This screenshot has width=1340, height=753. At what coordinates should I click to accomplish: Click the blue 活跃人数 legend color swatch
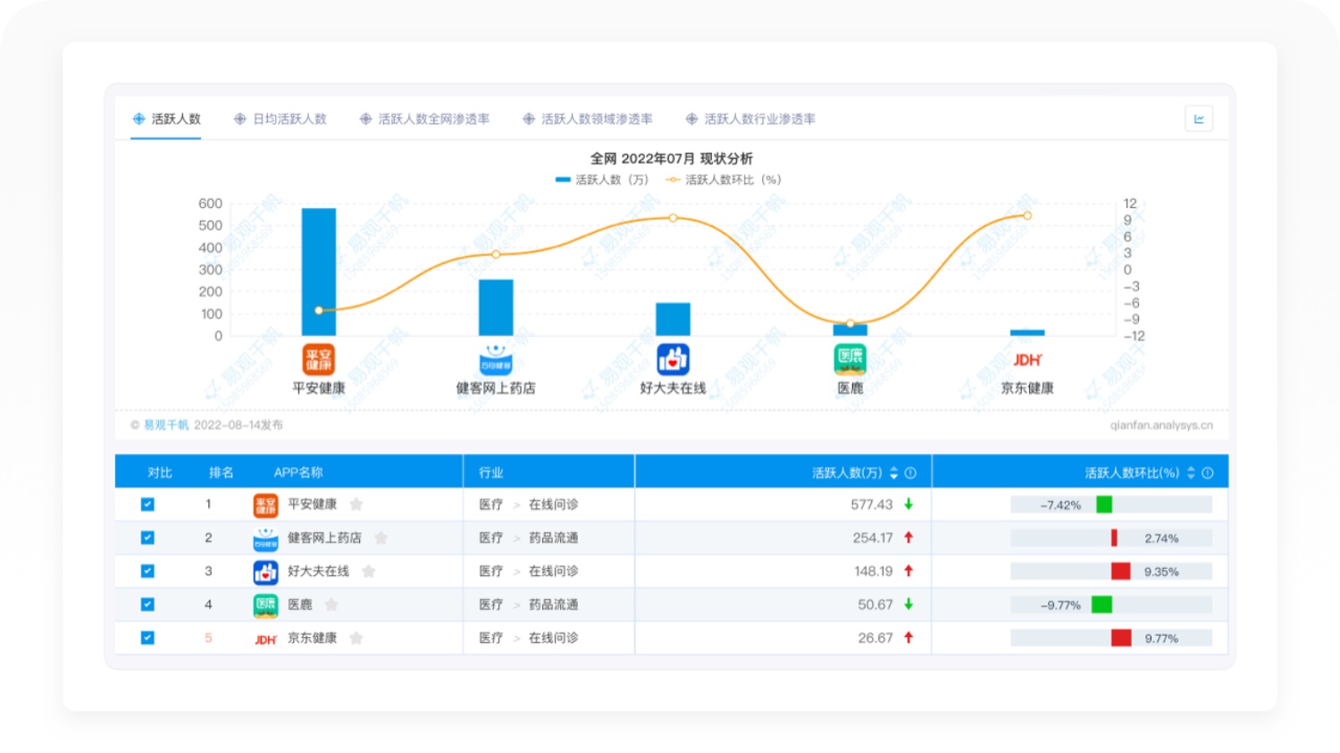coord(563,180)
